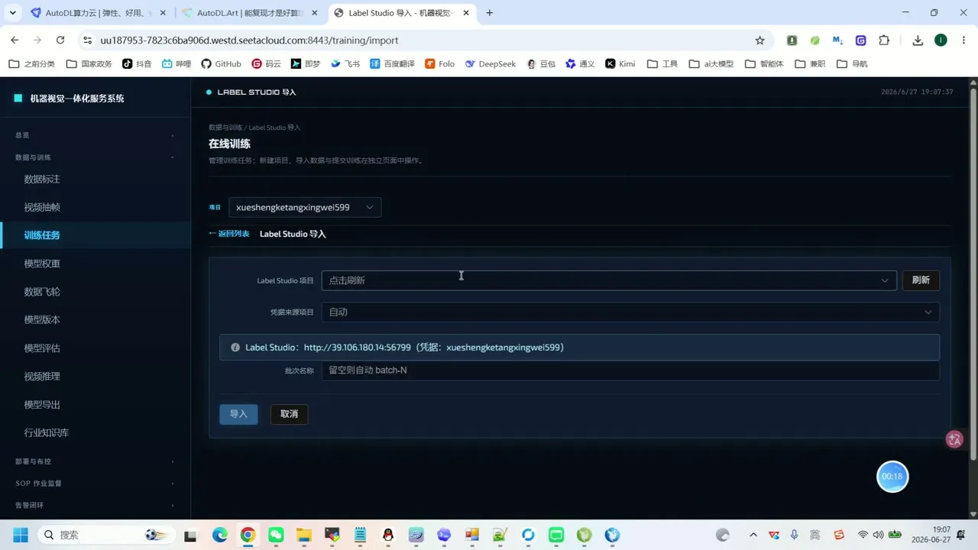
Task: Open the tab search dropdown arrow
Action: tap(12, 13)
